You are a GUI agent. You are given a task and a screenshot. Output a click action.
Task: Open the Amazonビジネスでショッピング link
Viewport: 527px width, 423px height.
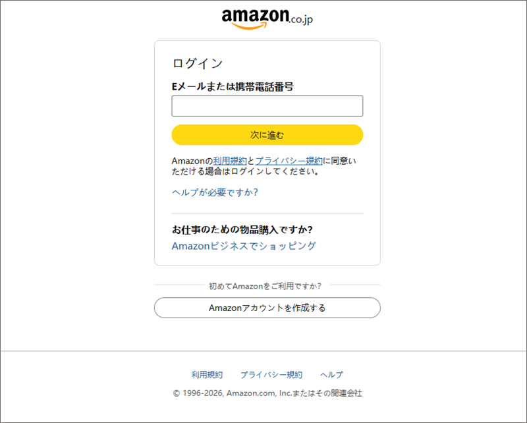coord(244,246)
